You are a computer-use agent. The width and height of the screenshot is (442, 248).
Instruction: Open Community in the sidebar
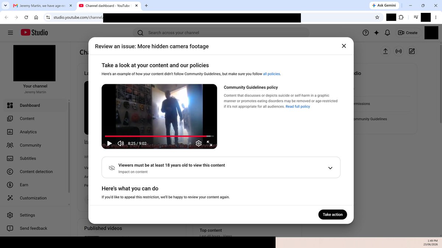point(35,145)
